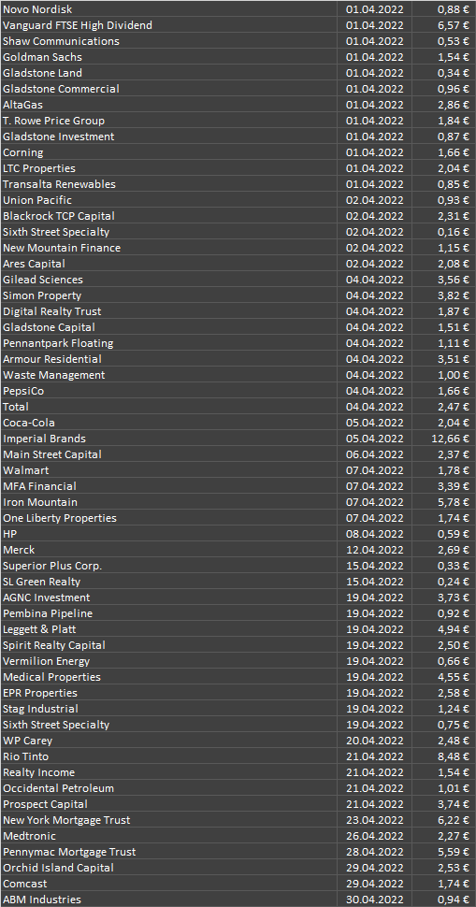Select the 06.04.2022 date cell
Image resolution: width=476 pixels, height=907 pixels.
coord(375,454)
